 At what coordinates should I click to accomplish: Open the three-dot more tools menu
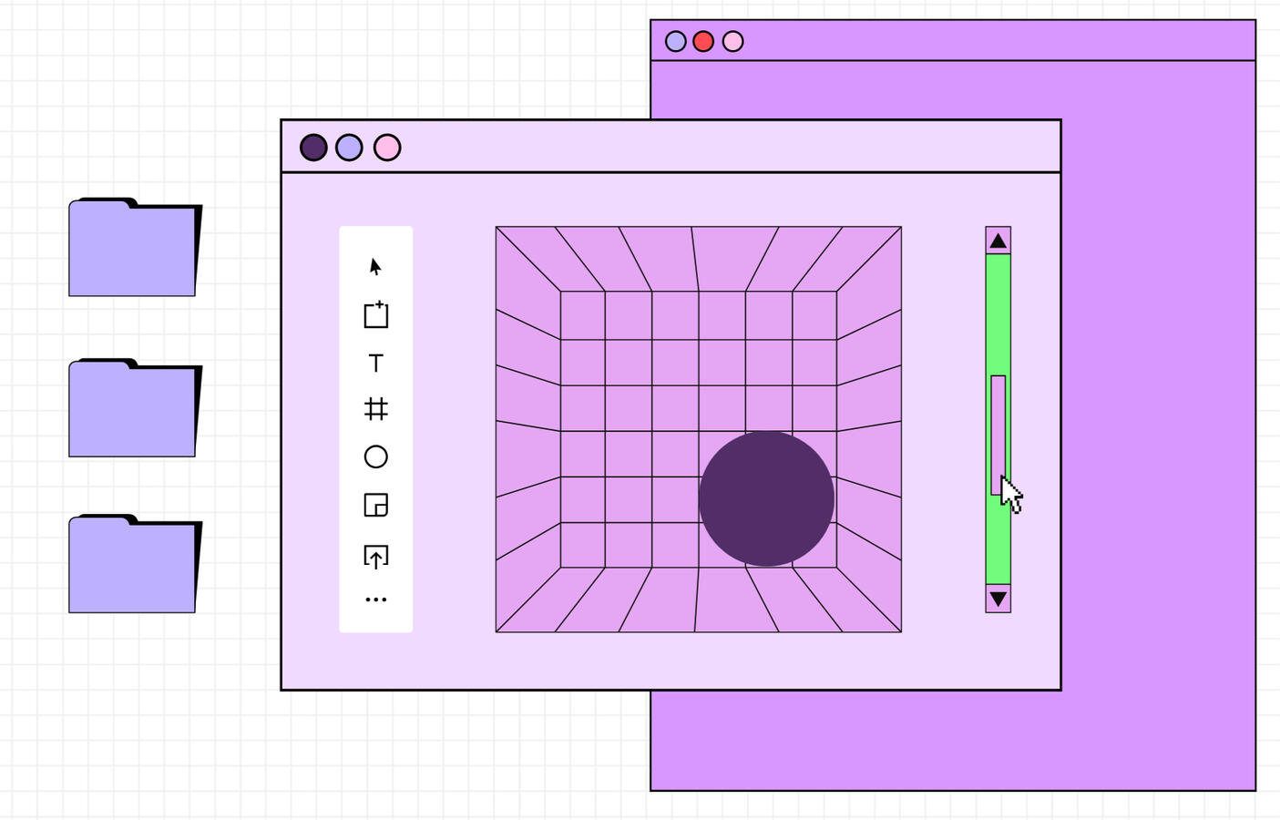click(375, 600)
